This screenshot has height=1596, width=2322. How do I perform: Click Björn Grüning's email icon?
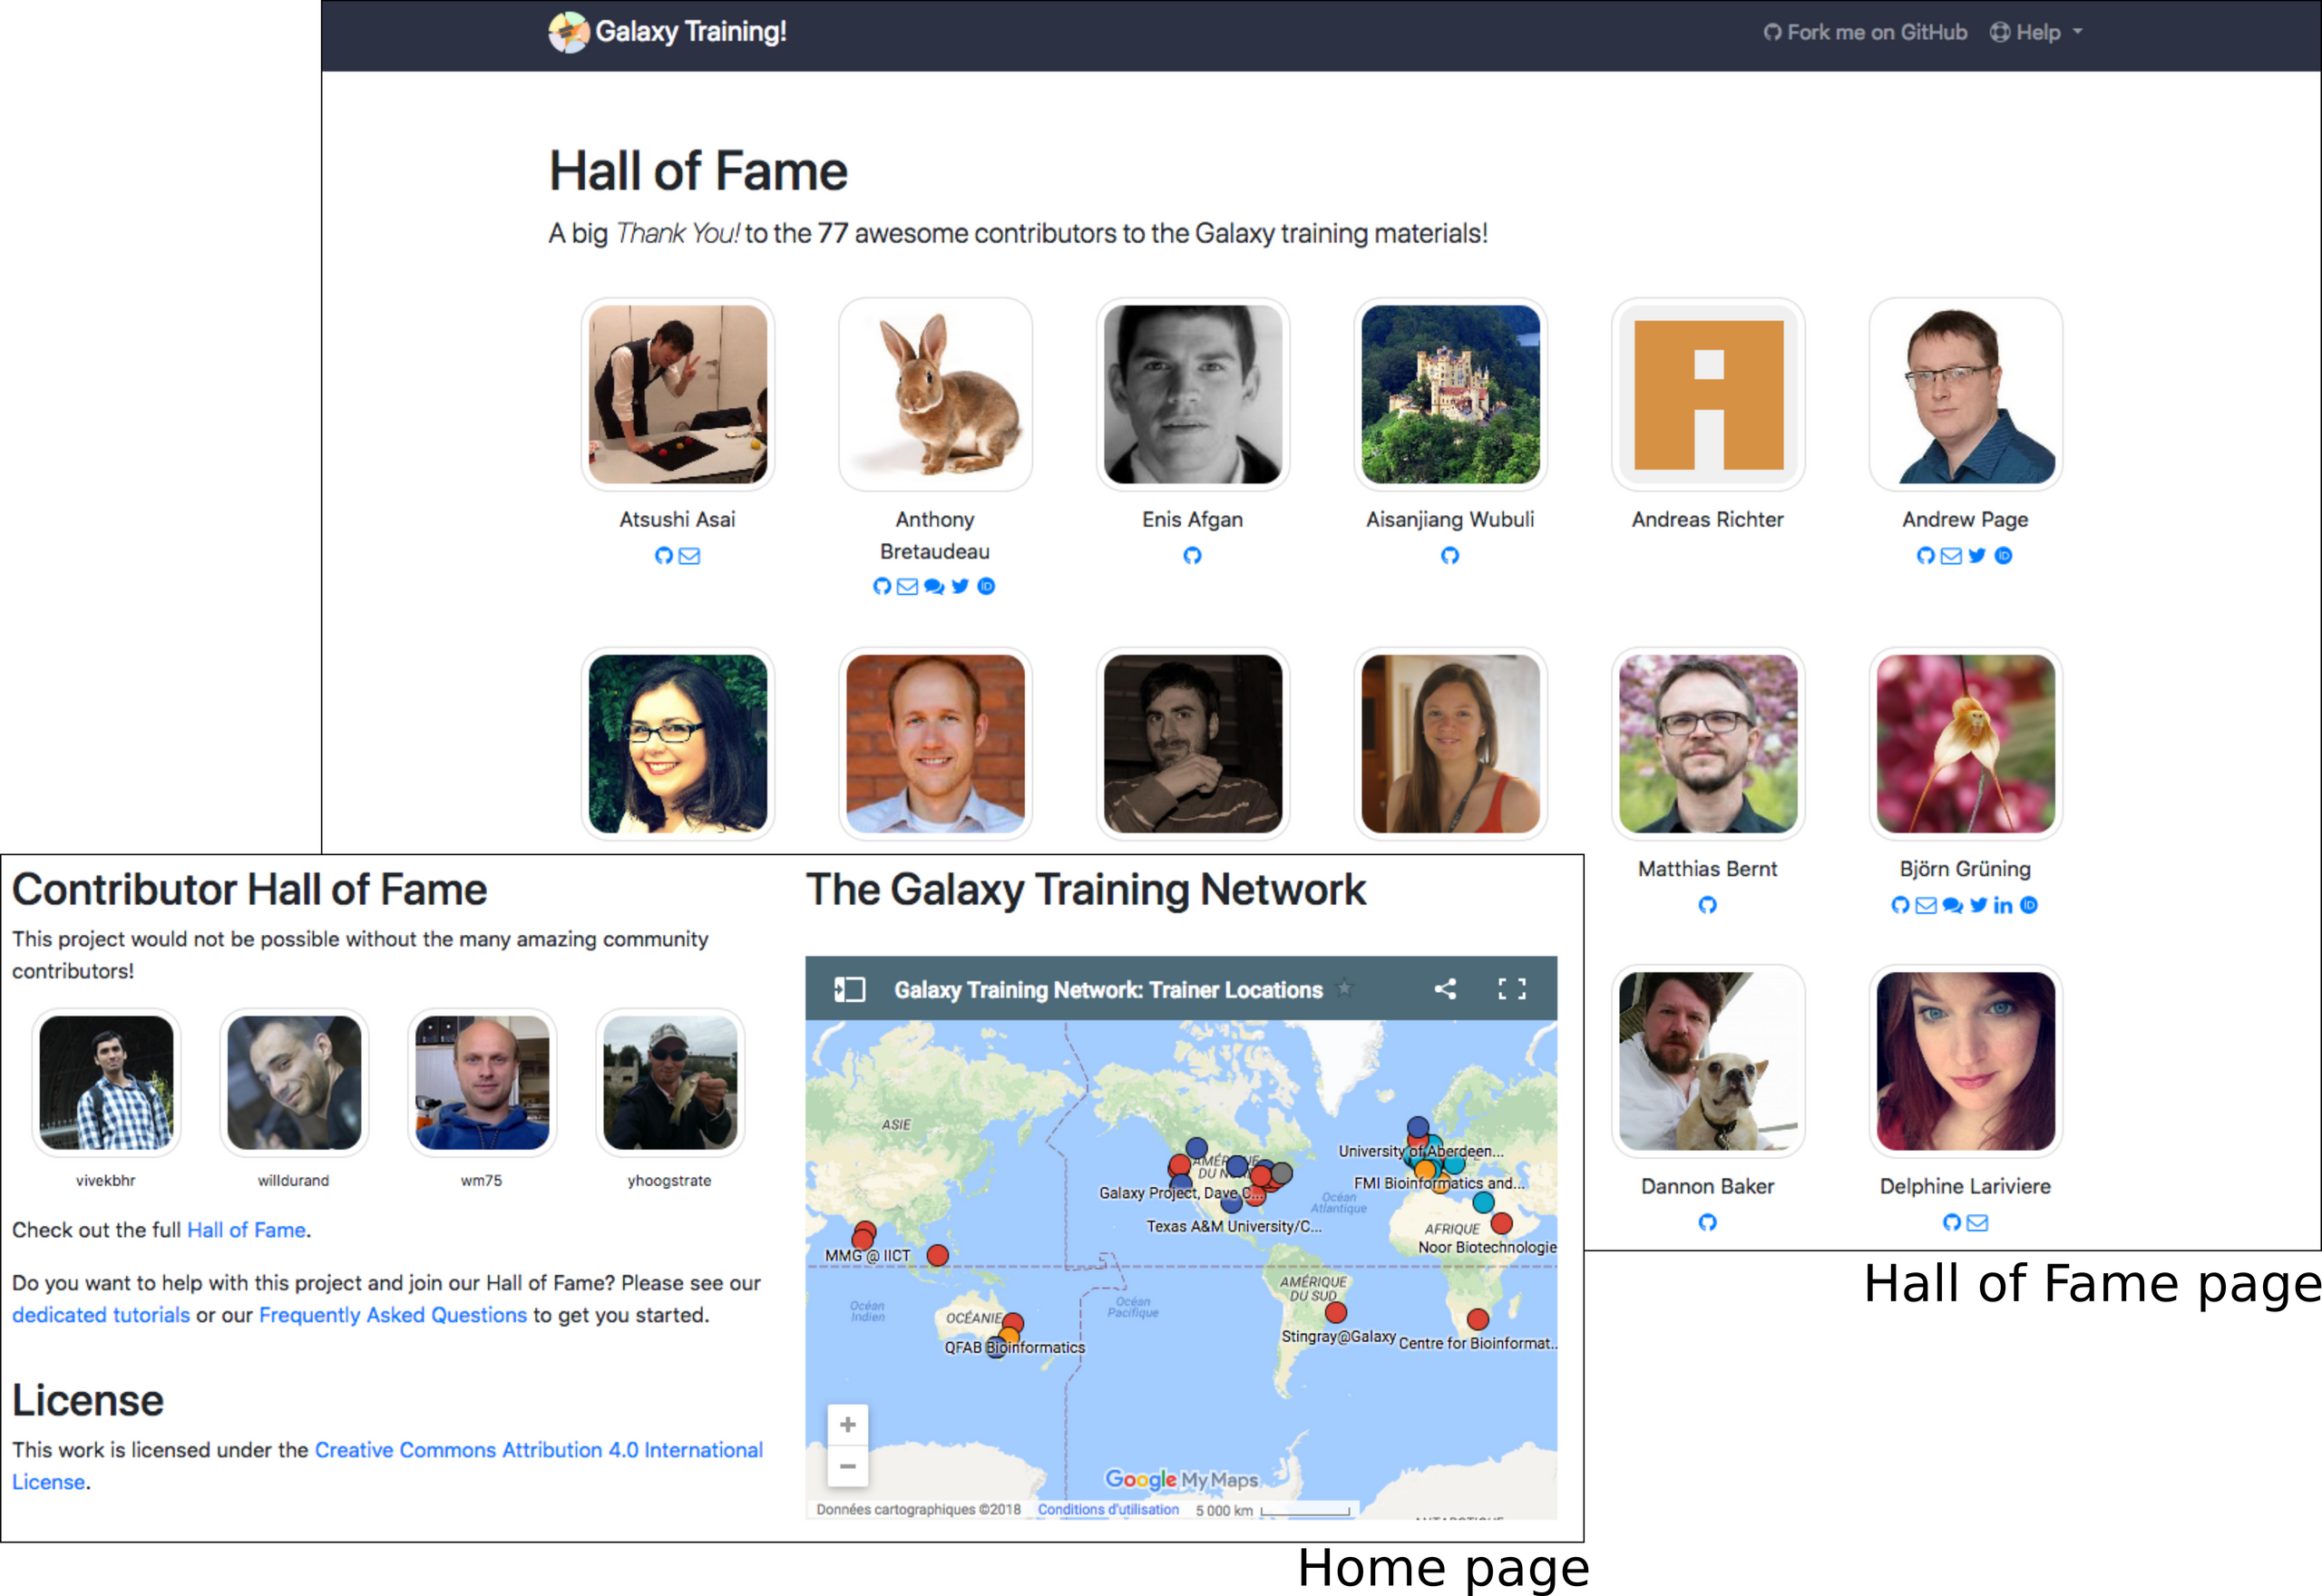point(1926,905)
